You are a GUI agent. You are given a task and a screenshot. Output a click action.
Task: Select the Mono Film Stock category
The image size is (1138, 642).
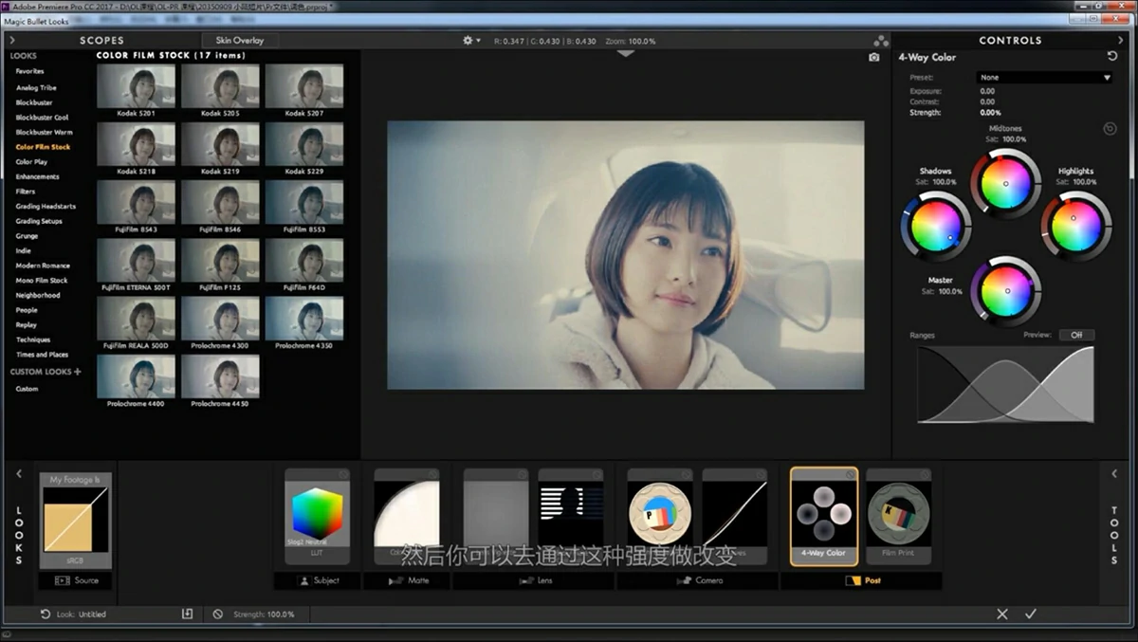42,281
